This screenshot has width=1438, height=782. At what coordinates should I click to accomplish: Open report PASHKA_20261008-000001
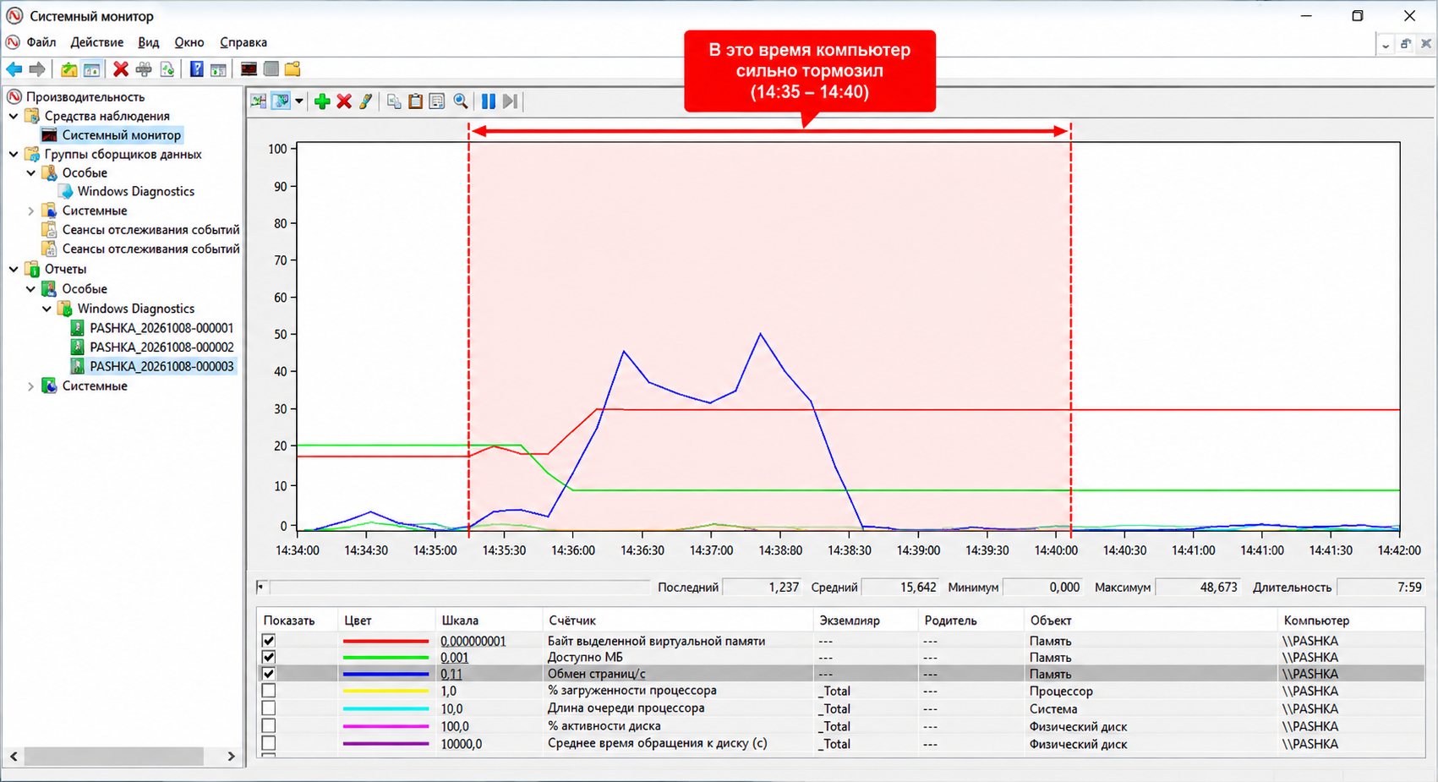coord(161,328)
